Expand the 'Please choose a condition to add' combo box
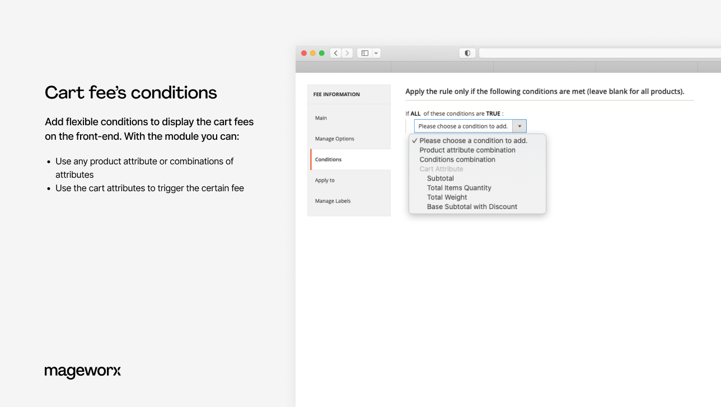This screenshot has width=721, height=407. 462,126
